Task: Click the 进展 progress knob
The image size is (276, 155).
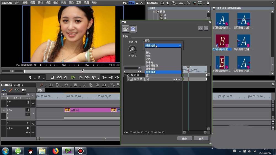Action: (x=132, y=50)
